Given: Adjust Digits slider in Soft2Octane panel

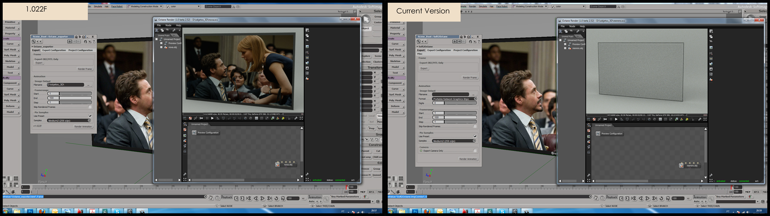Looking at the screenshot, I should coord(455,103).
